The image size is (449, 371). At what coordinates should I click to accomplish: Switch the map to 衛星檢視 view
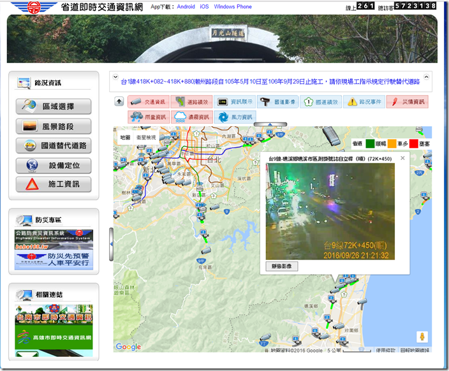[x=146, y=138]
